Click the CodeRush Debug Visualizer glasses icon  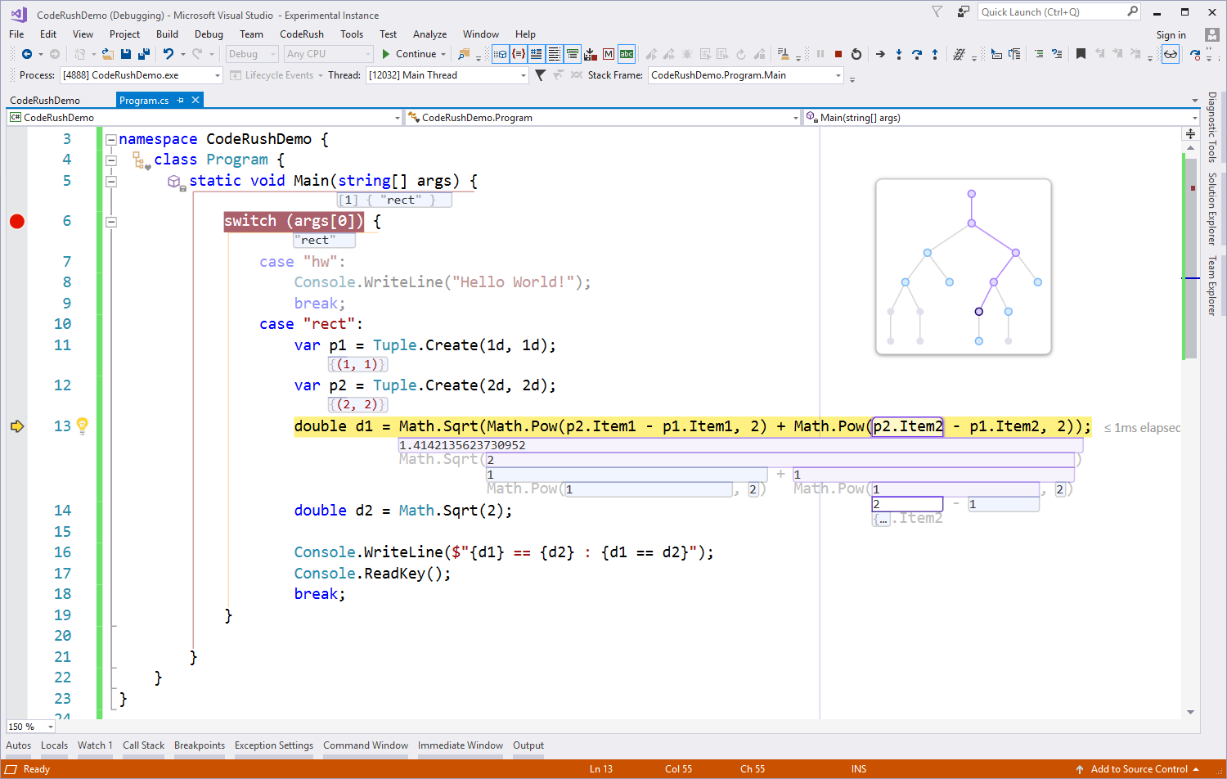[1171, 54]
